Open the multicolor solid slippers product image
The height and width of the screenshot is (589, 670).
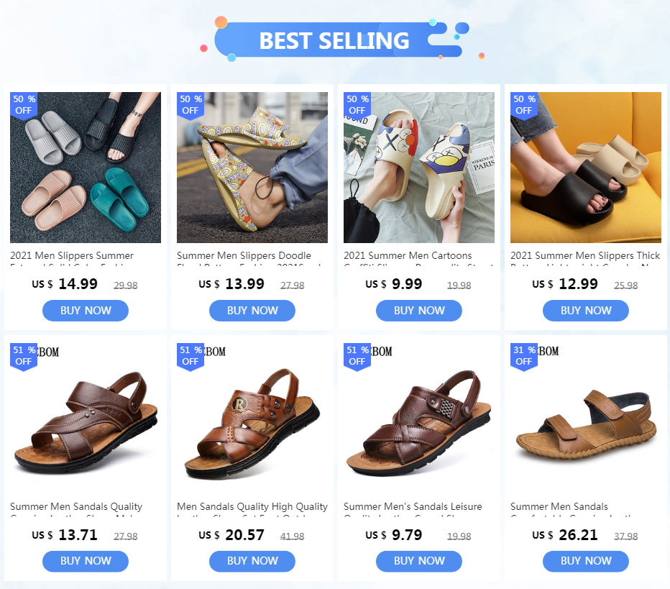pyautogui.click(x=86, y=168)
